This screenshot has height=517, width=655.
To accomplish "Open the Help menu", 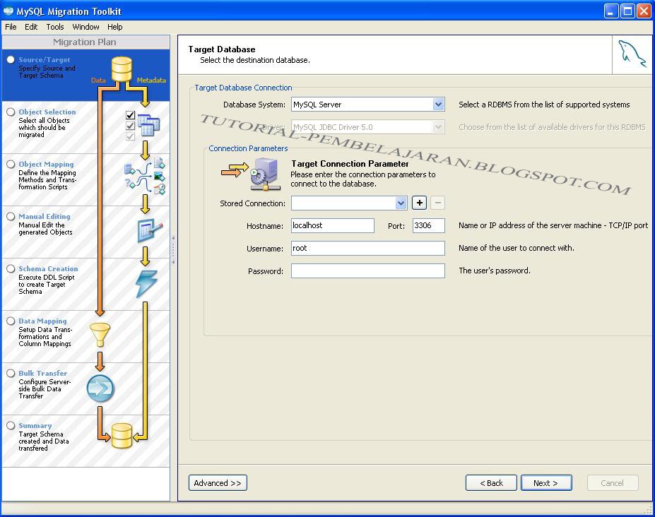I will coord(115,27).
